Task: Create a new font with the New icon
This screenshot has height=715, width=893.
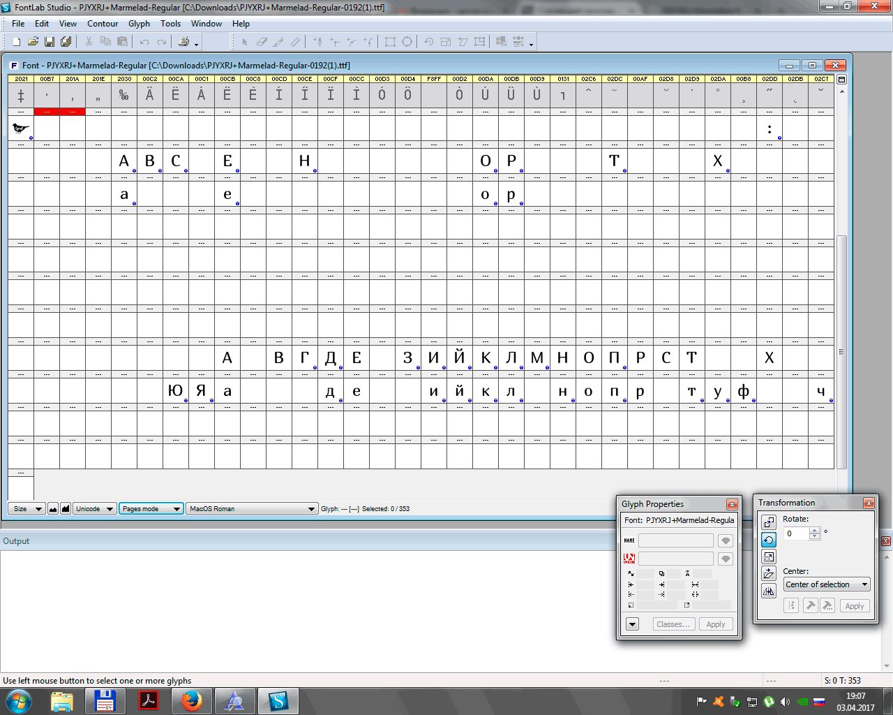Action: [17, 42]
